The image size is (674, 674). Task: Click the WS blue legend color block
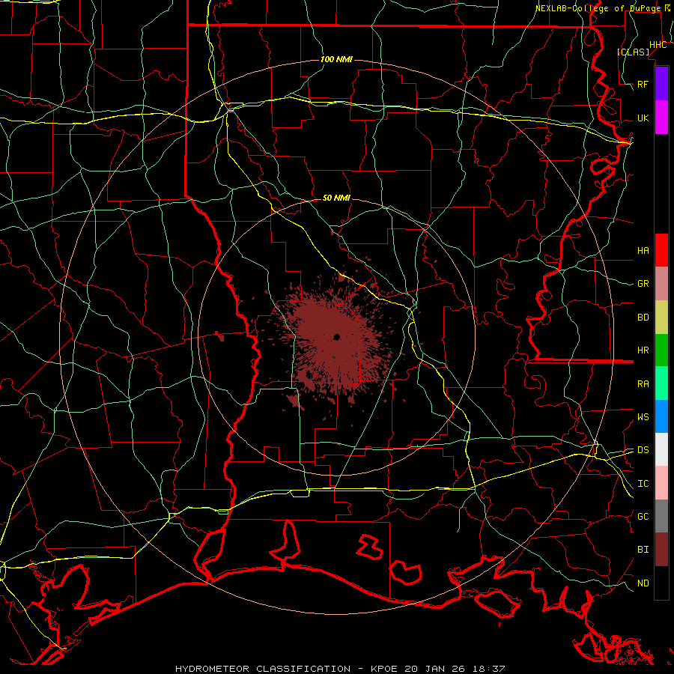tap(661, 416)
